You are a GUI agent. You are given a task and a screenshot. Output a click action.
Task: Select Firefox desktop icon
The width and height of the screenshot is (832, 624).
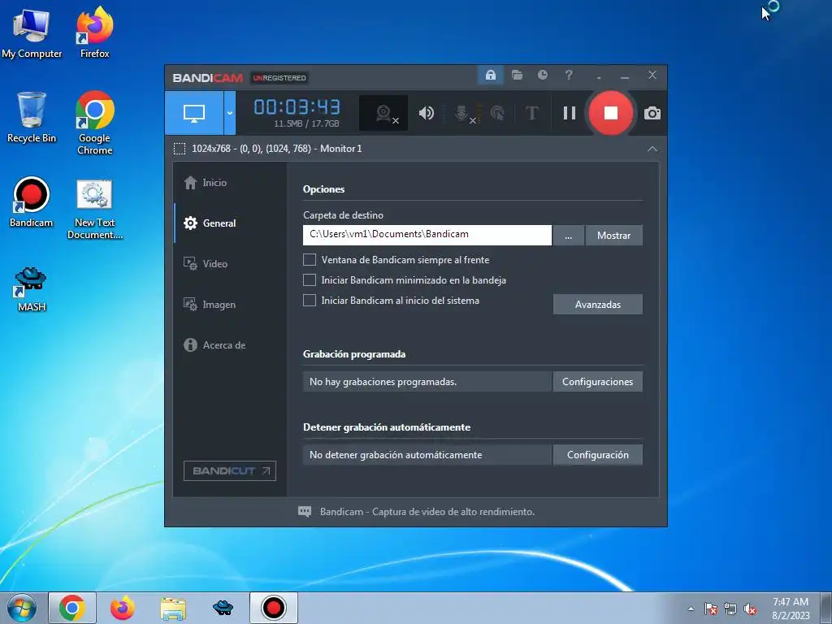coord(95,32)
